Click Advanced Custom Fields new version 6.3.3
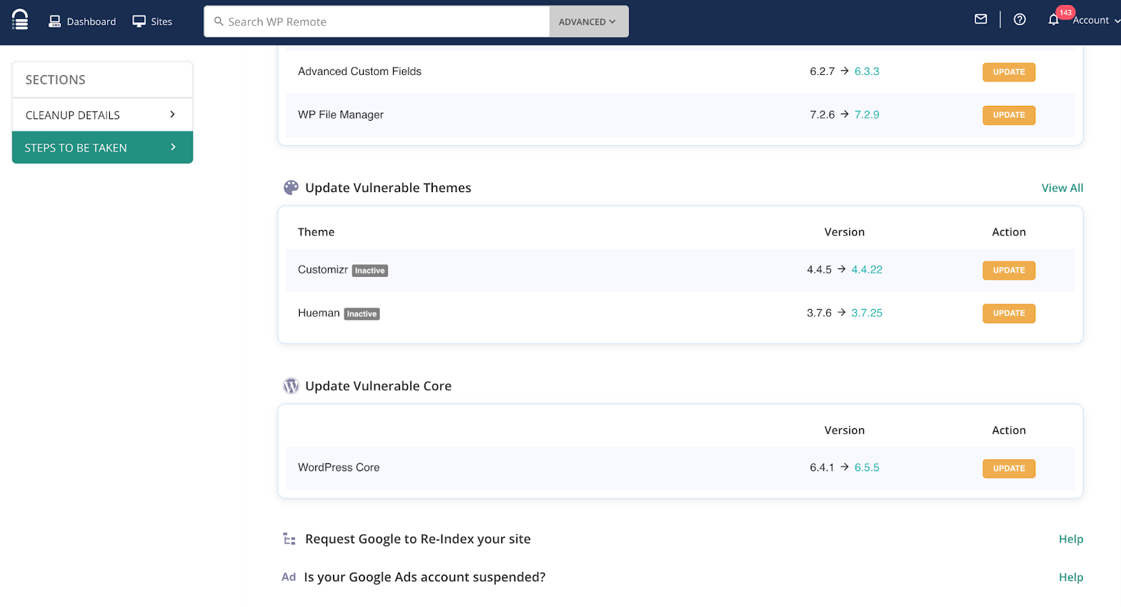Viewport: 1121px width, 607px height. coord(867,71)
